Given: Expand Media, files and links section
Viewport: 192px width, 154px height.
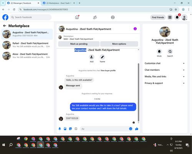Looking at the screenshot, I should (x=165, y=77).
